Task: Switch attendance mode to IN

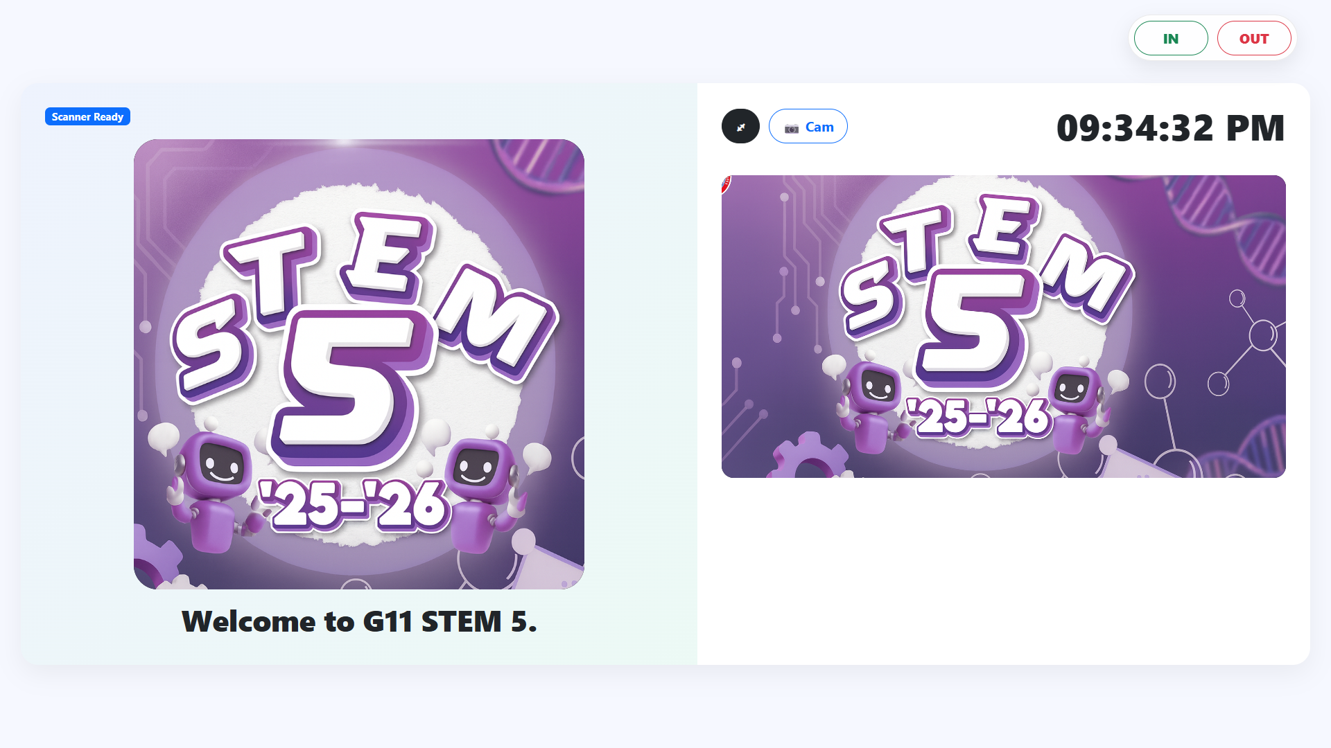Action: pyautogui.click(x=1171, y=38)
